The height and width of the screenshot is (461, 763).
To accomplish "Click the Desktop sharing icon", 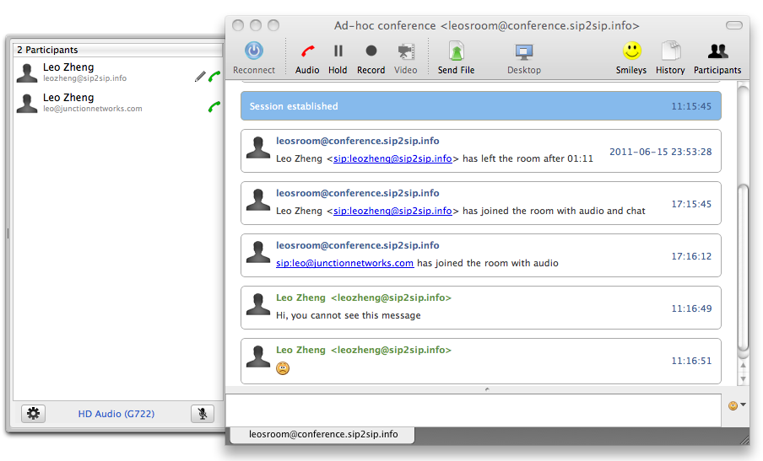I will [523, 52].
